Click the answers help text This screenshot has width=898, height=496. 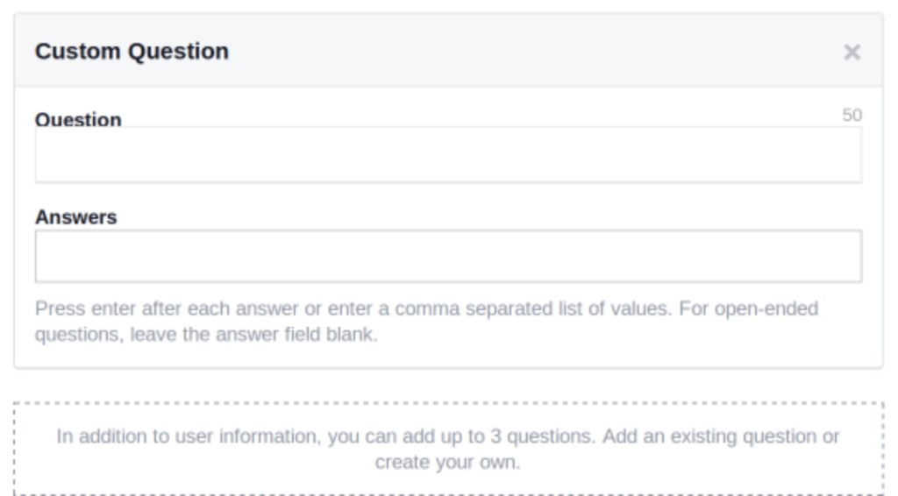427,321
